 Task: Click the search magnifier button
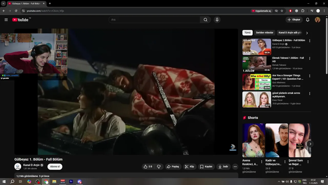pos(206,20)
